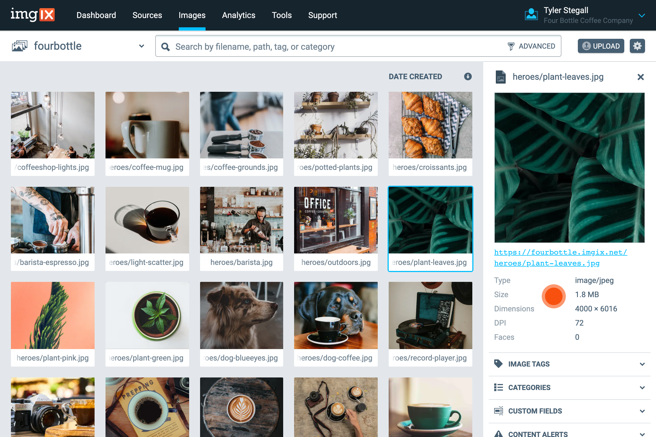Expand the Categories section
The width and height of the screenshot is (656, 437).
pyautogui.click(x=642, y=387)
